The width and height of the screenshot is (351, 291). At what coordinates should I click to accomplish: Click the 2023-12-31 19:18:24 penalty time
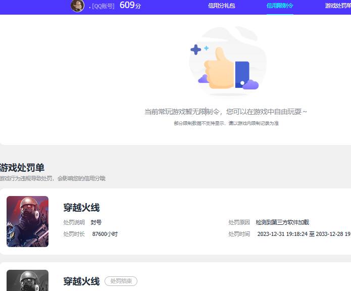click(304, 234)
